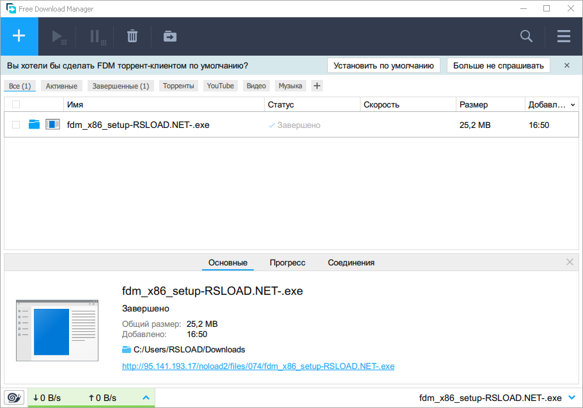Expand speed panel with up chevron

tap(146, 398)
